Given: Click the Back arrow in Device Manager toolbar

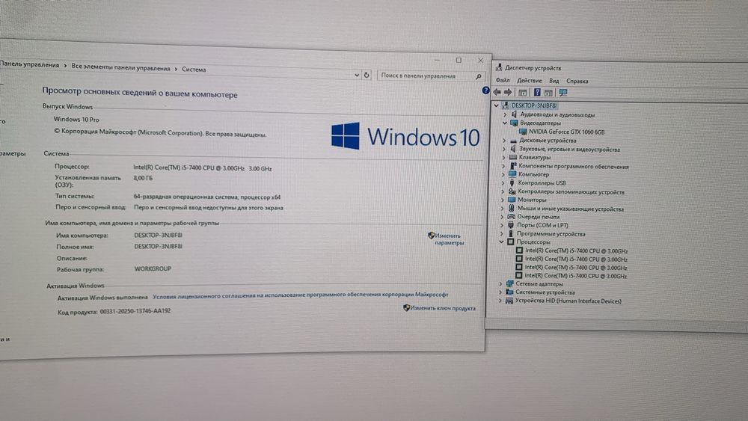Looking at the screenshot, I should coord(497,92).
